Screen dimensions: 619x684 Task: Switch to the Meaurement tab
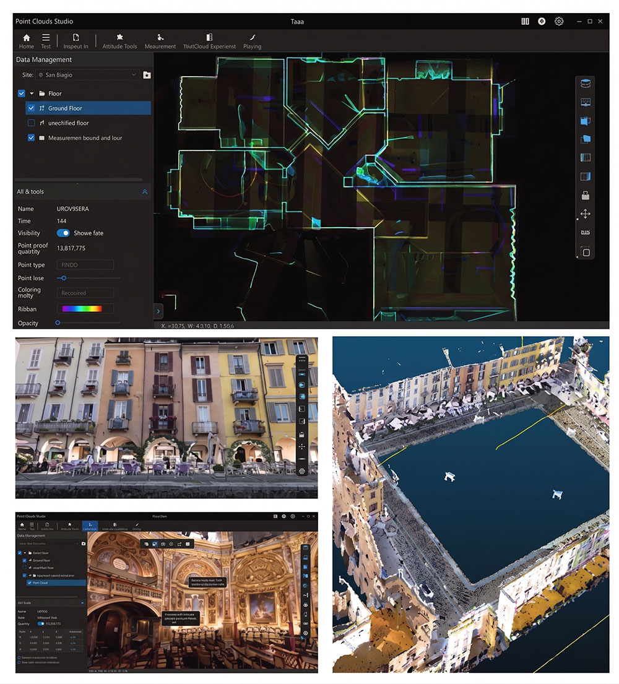(160, 41)
